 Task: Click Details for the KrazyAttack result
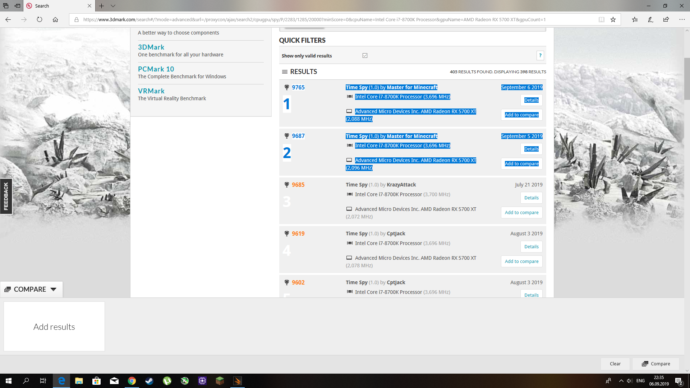pos(531,198)
